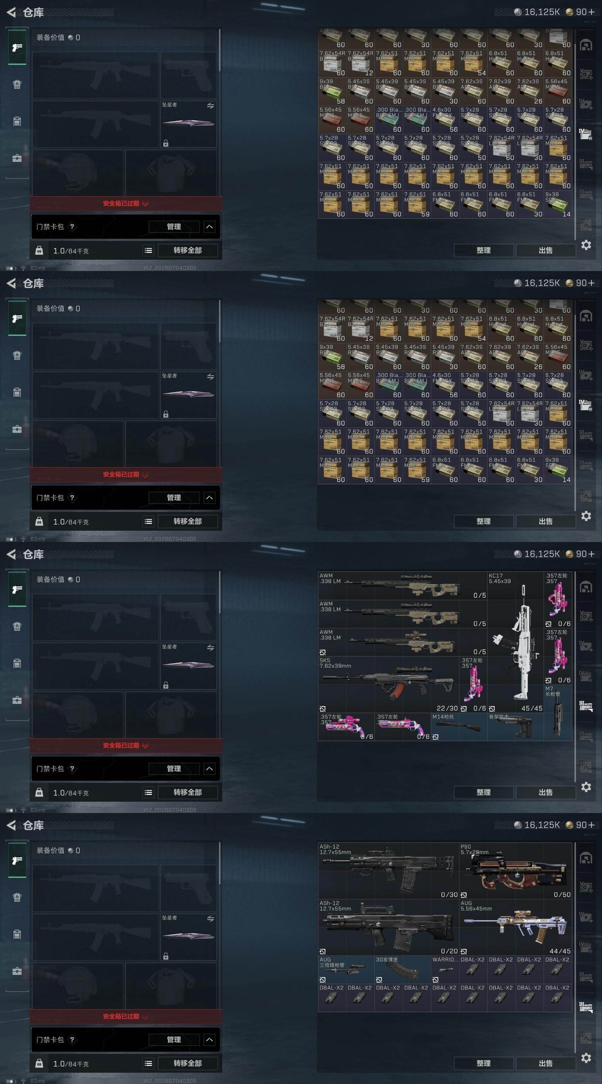The width and height of the screenshot is (602, 1084).
Task: Expand 安全箱已过期 bar in topmost screenshot
Action: pos(126,204)
